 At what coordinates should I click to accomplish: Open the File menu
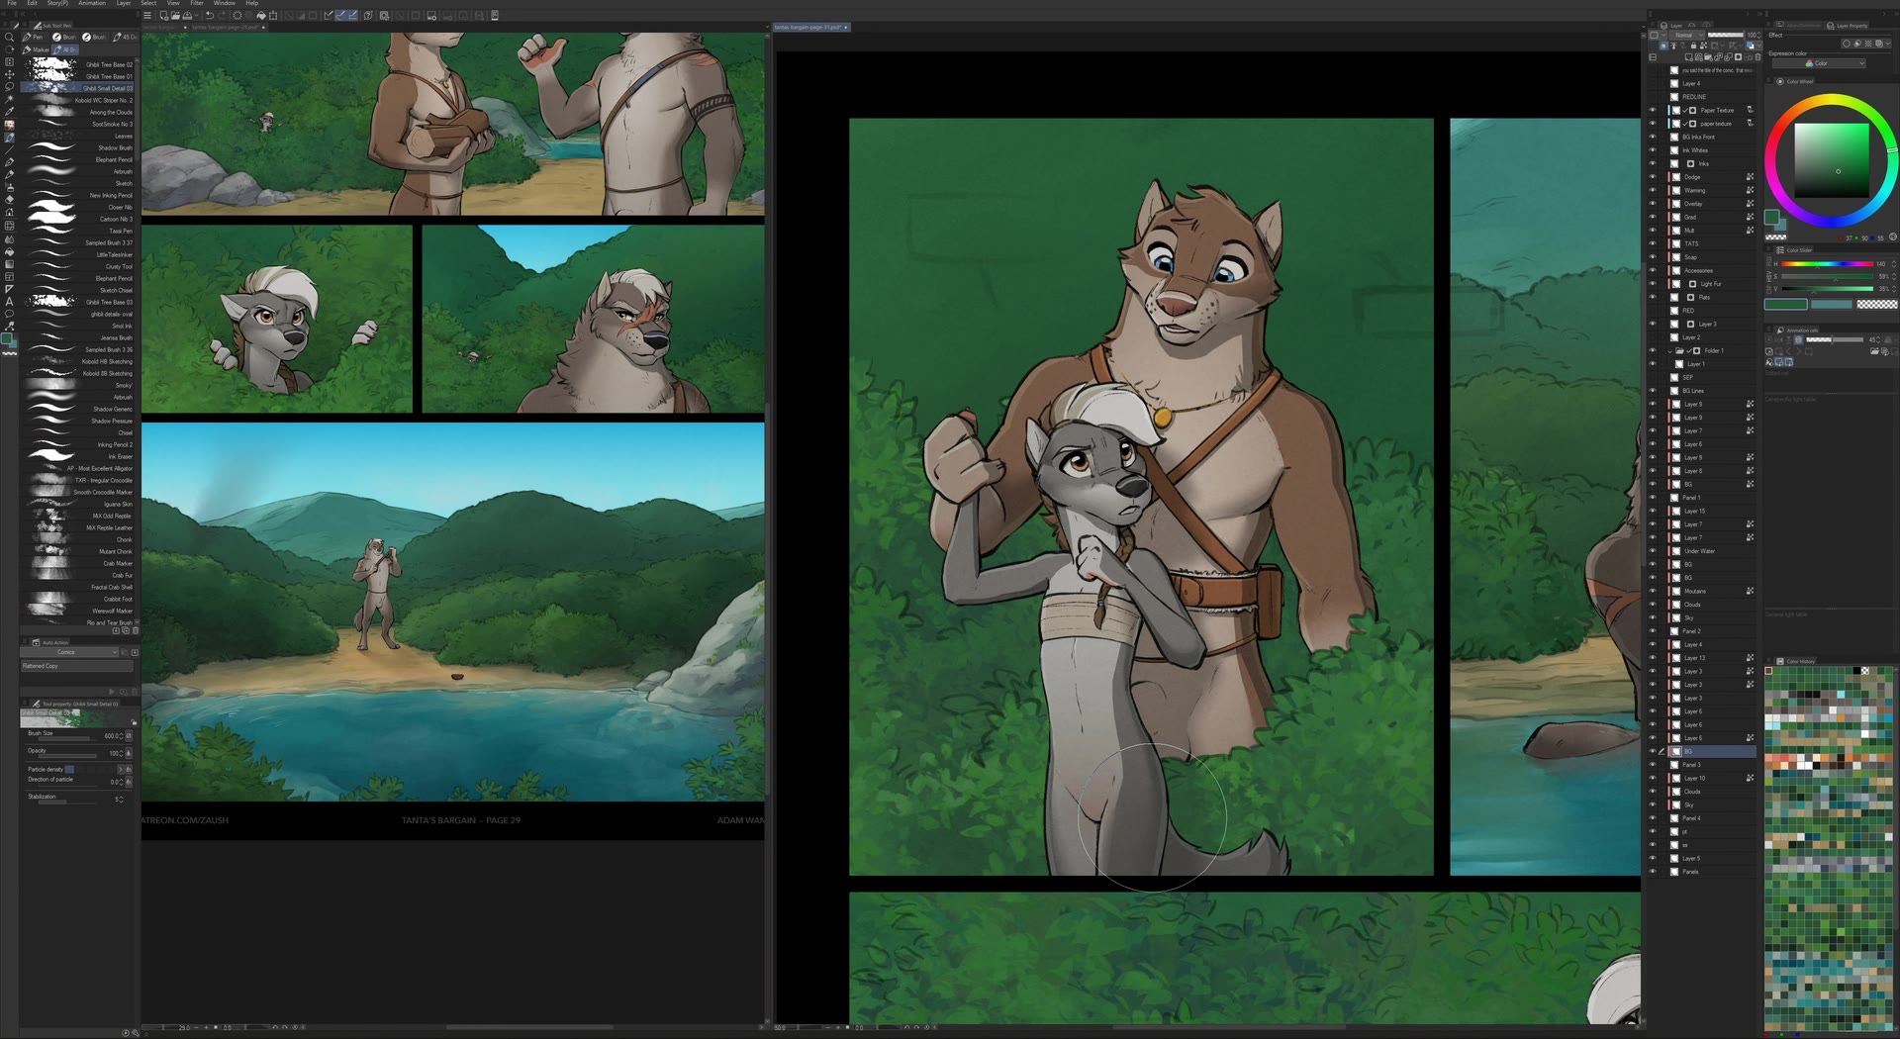pos(12,3)
